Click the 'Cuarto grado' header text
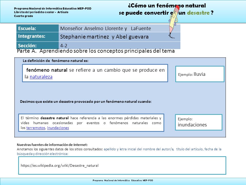The height and width of the screenshot is (185, 246). [24, 16]
